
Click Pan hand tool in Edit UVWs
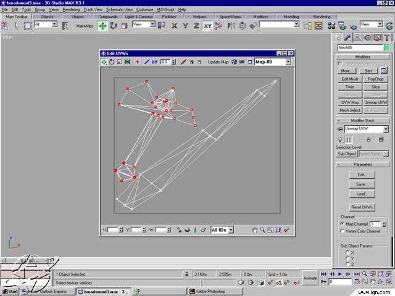point(255,230)
